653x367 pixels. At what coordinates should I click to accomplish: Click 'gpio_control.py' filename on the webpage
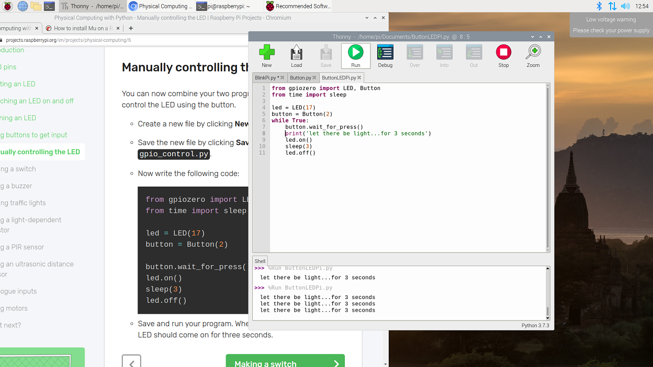pos(174,154)
